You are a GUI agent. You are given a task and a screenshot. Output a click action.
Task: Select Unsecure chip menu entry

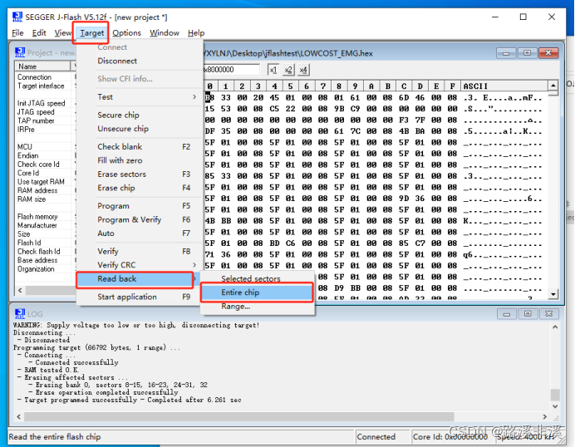point(140,129)
